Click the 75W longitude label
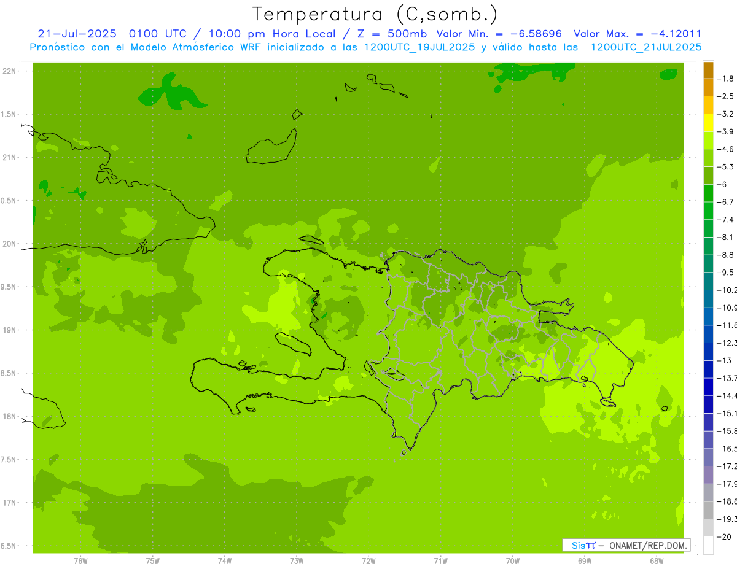The image size is (737, 569). tap(152, 560)
